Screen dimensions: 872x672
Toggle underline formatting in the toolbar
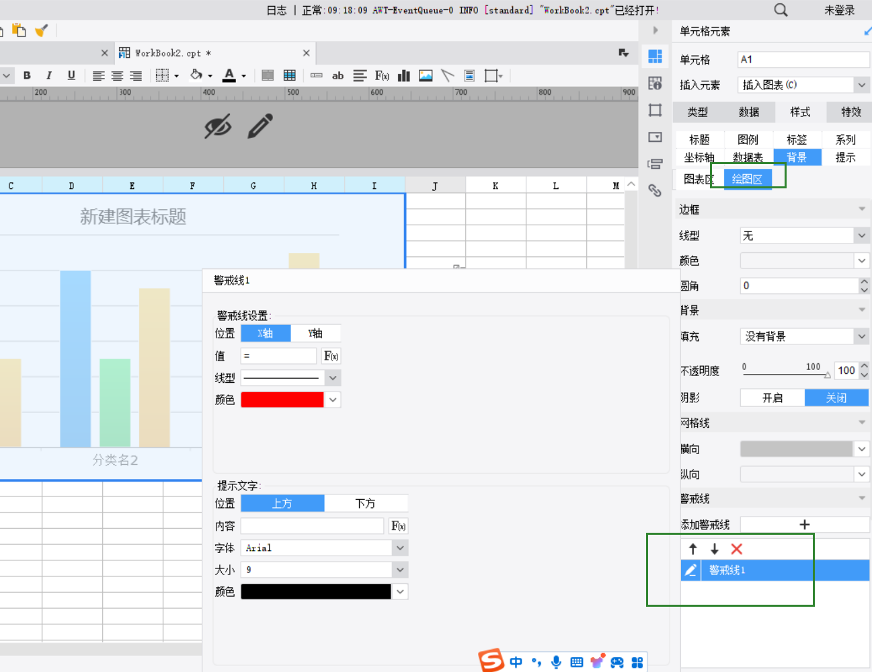[71, 75]
